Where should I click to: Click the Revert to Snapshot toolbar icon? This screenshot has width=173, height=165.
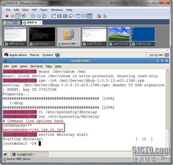click(x=39, y=16)
